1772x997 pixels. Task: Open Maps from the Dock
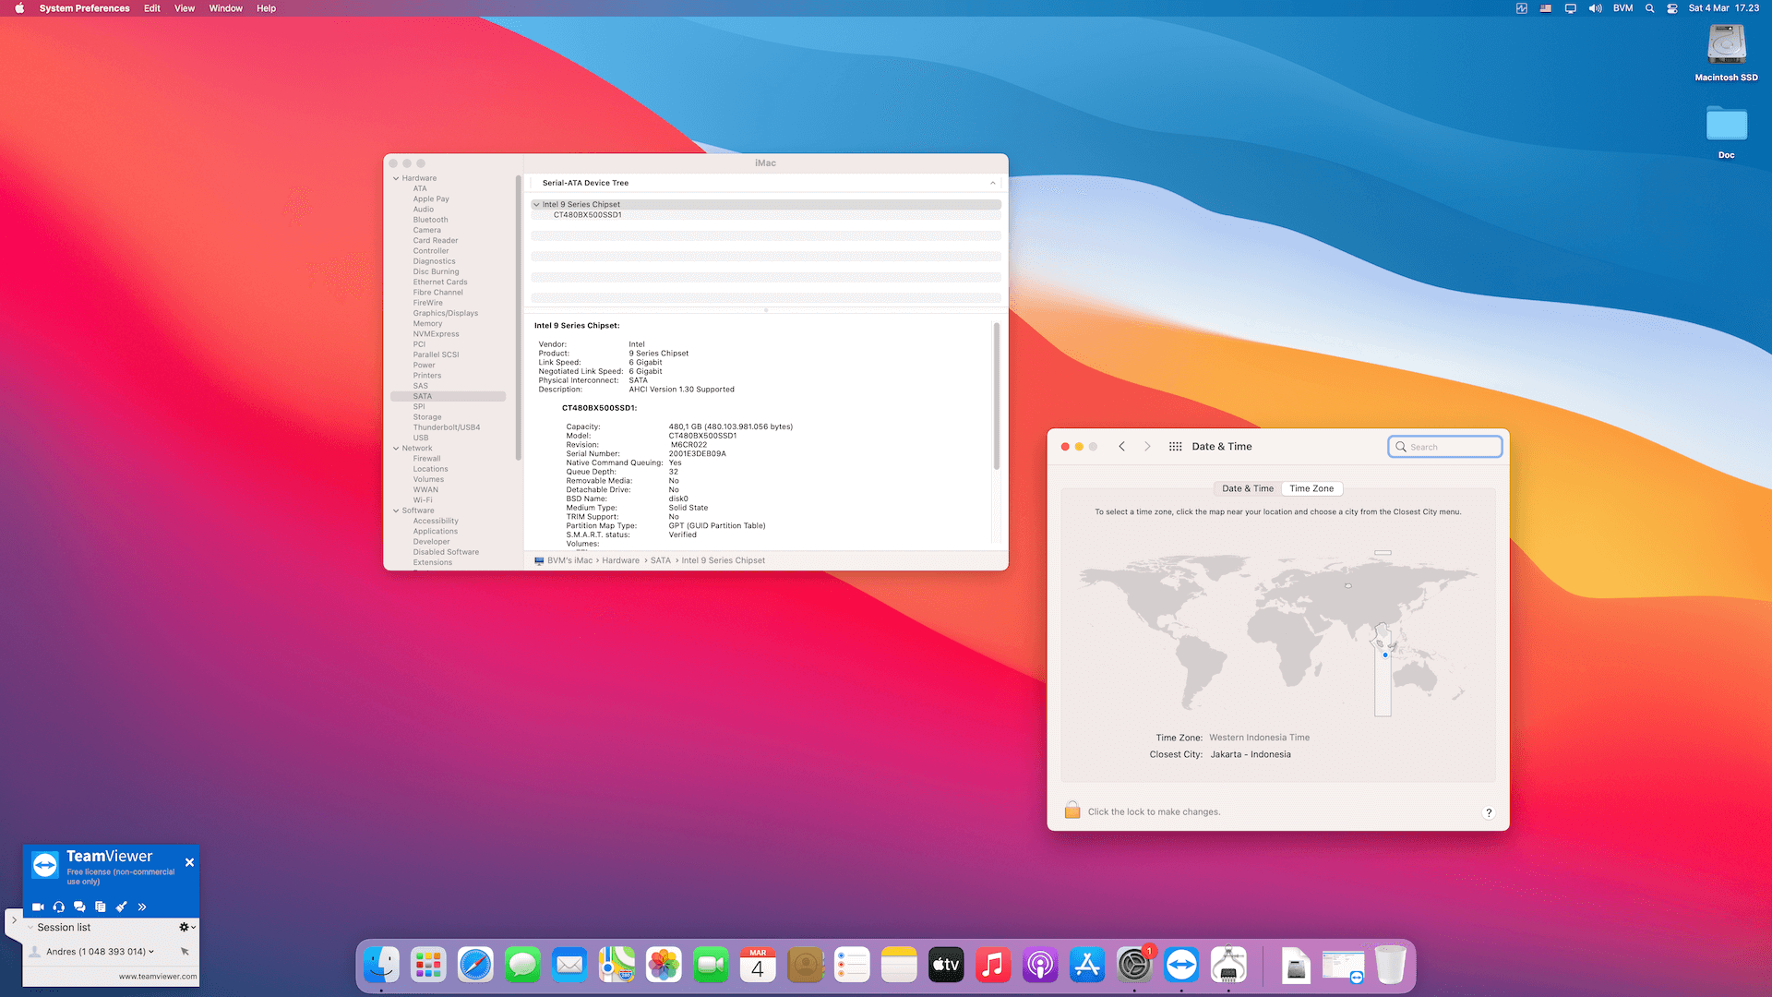tap(617, 966)
